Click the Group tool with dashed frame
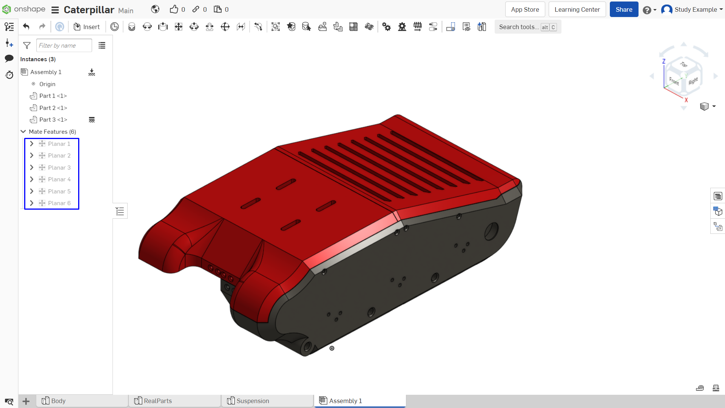 [x=276, y=27]
